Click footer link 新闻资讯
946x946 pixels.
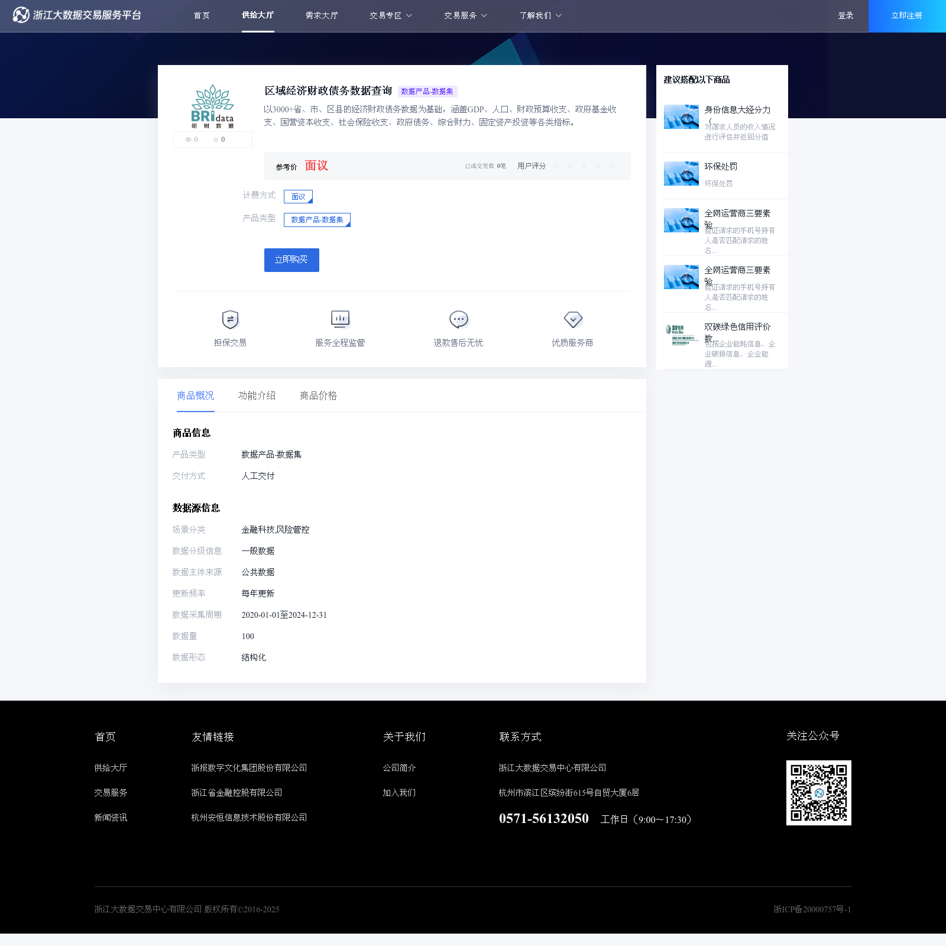tap(111, 818)
